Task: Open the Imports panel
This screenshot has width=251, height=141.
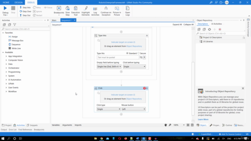Action: click(78, 125)
